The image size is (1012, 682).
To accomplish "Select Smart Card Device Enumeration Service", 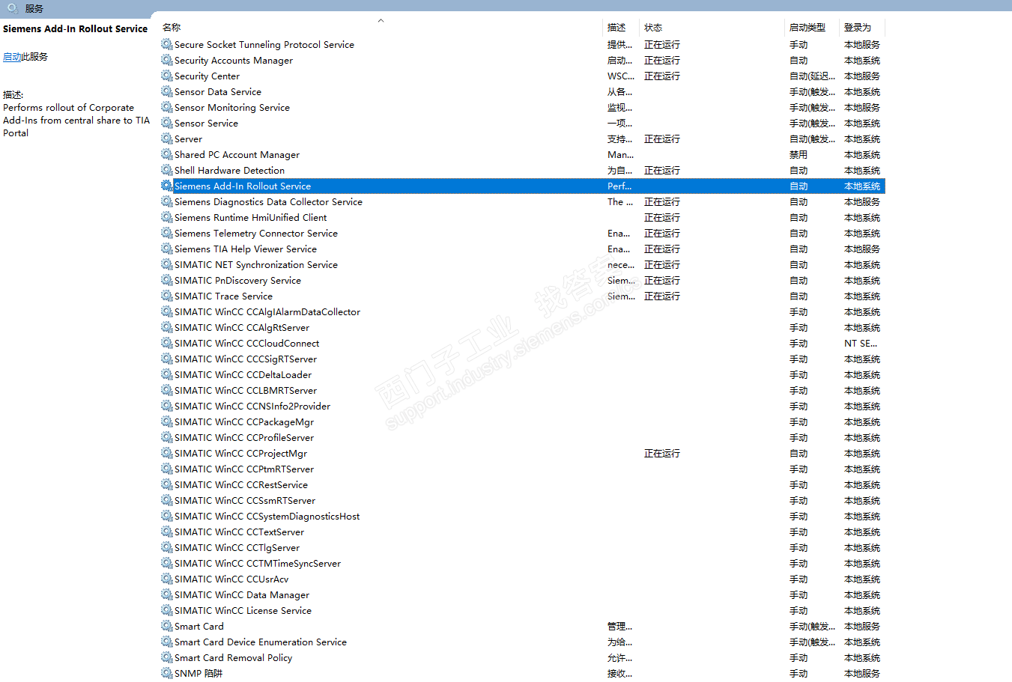I will tap(261, 642).
